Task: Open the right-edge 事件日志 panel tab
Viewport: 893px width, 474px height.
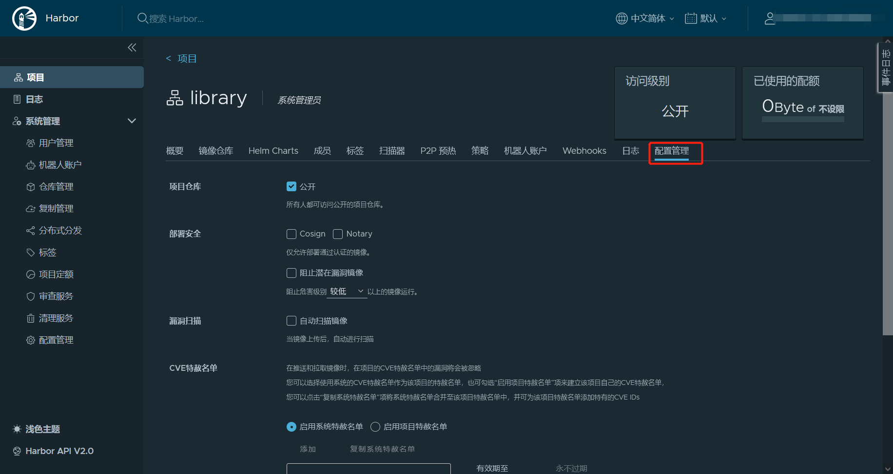Action: pos(886,67)
